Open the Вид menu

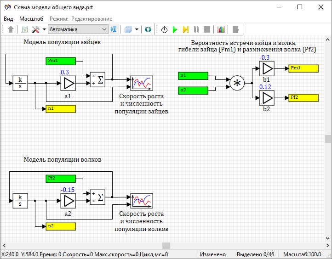tap(8, 18)
